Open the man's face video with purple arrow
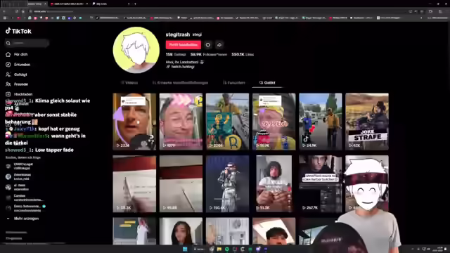 tap(134, 122)
